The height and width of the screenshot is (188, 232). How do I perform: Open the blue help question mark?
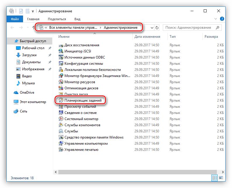point(222,19)
